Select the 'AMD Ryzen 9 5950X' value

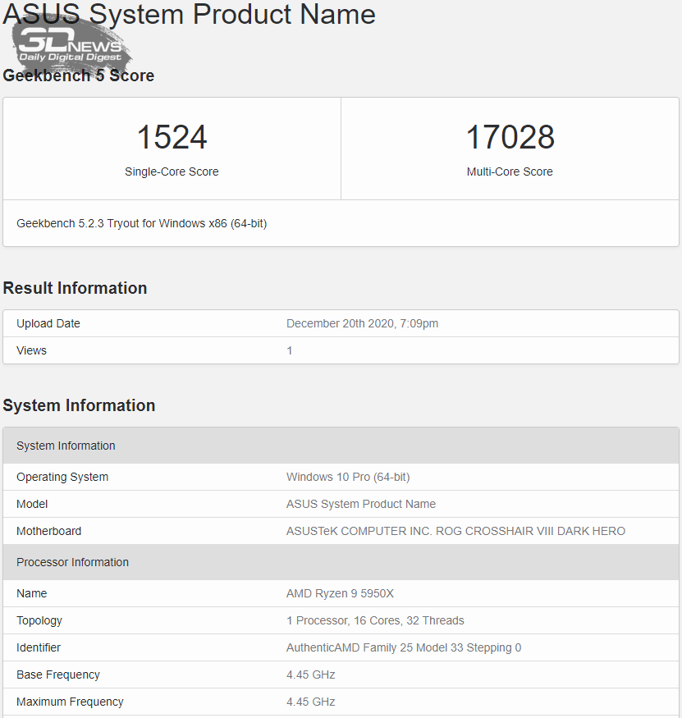pyautogui.click(x=340, y=593)
